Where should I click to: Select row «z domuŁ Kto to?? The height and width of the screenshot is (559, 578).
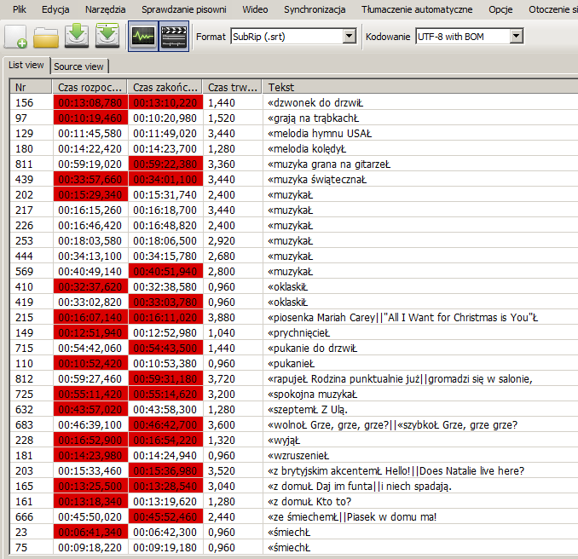[294, 502]
